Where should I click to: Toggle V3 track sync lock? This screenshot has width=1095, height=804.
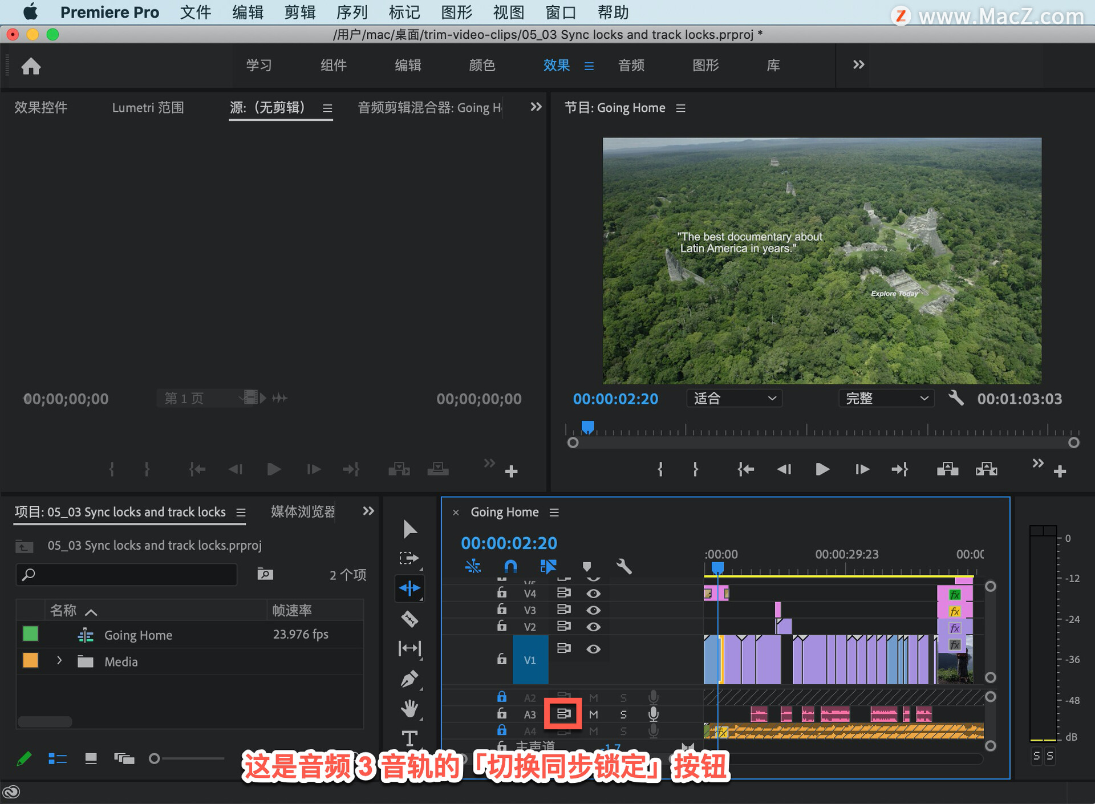(x=563, y=610)
